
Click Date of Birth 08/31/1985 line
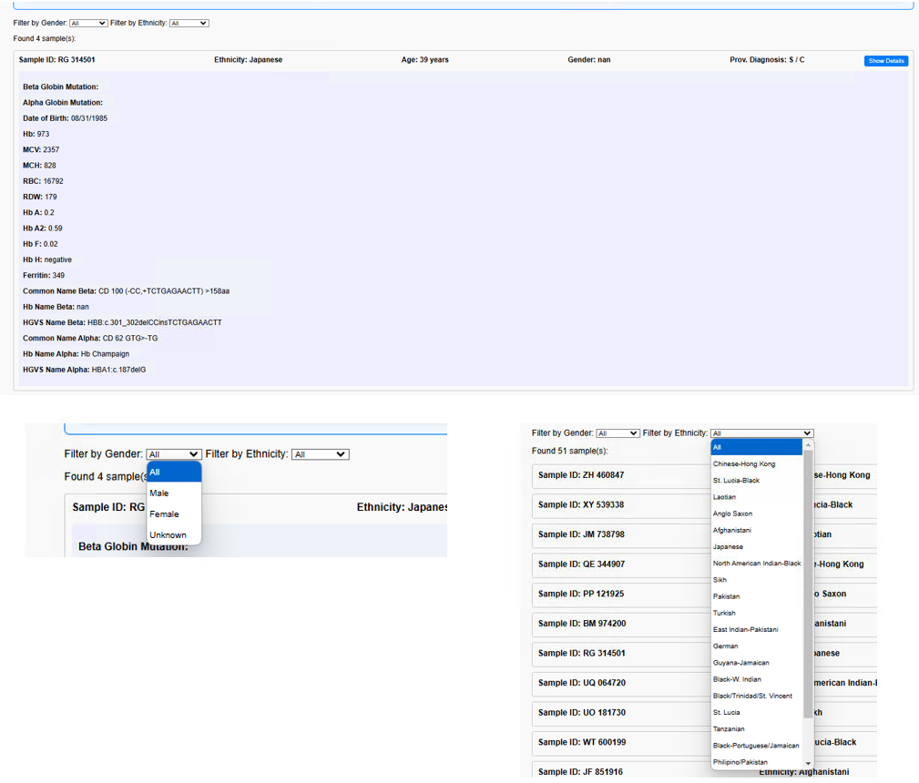tap(65, 118)
